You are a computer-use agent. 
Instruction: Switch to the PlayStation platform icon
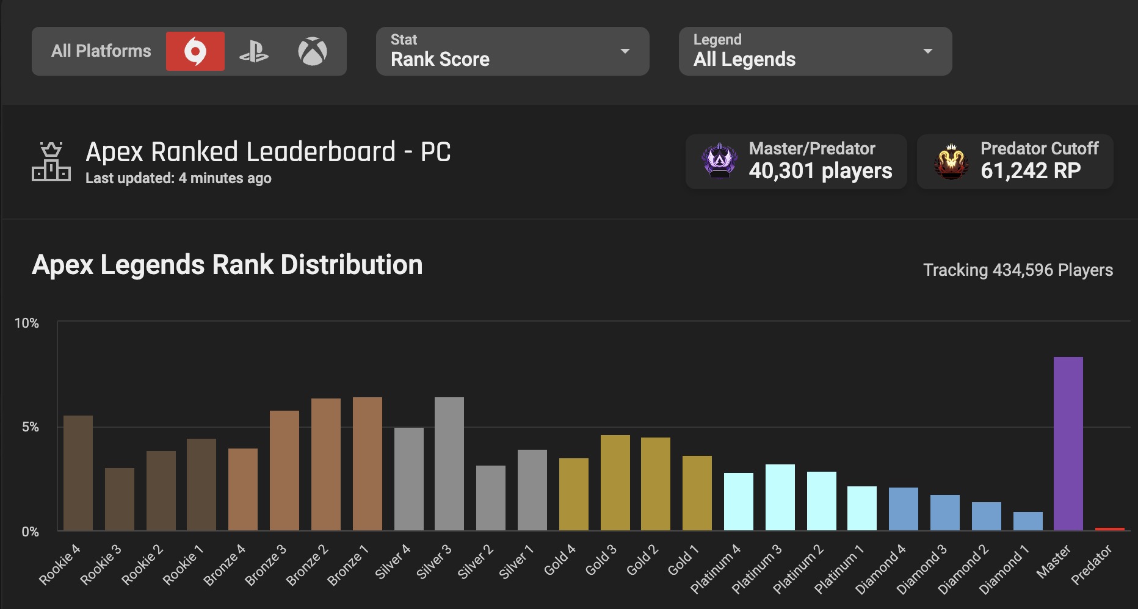[254, 51]
